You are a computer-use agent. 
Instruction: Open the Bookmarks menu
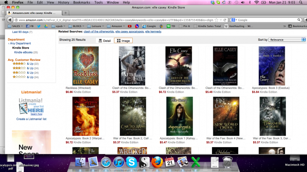point(82,2)
